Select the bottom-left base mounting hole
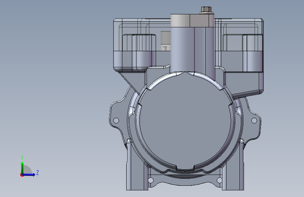Image resolution: width=304 pixels, height=197 pixels. click(151, 180)
